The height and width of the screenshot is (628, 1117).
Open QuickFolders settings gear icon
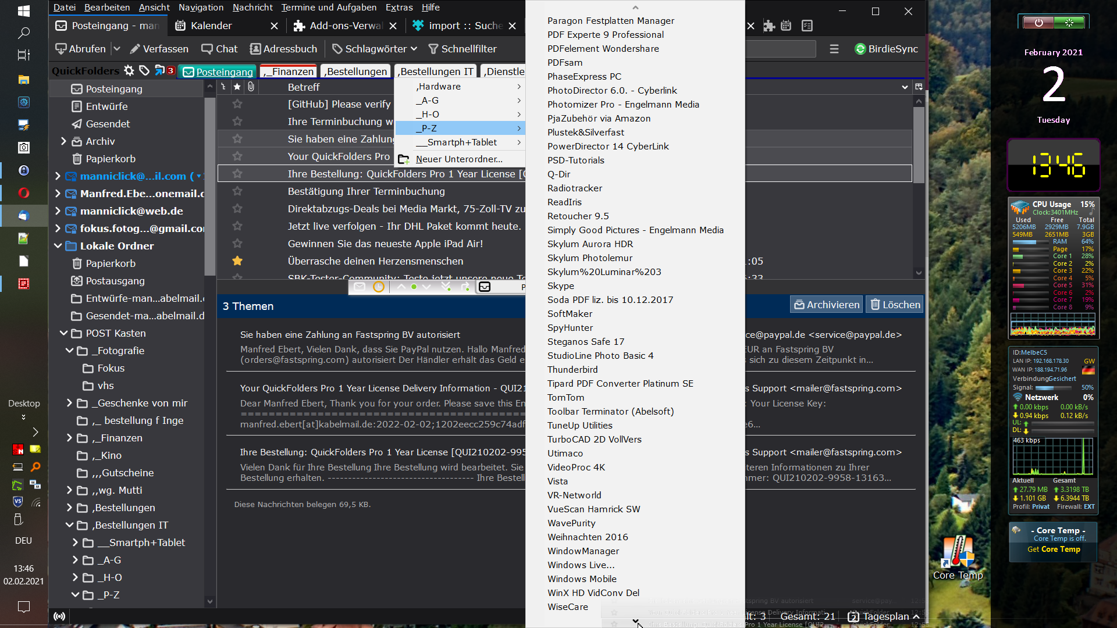[129, 71]
